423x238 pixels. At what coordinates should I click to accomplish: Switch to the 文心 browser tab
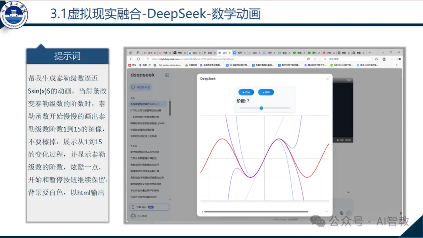[x=195, y=53]
